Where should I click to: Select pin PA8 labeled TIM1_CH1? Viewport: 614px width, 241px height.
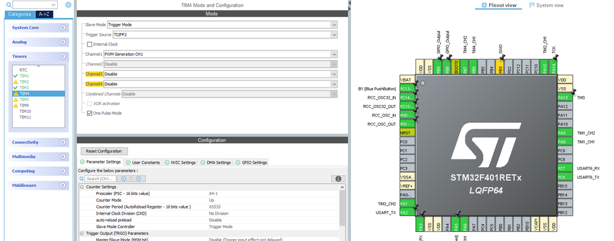(x=565, y=142)
